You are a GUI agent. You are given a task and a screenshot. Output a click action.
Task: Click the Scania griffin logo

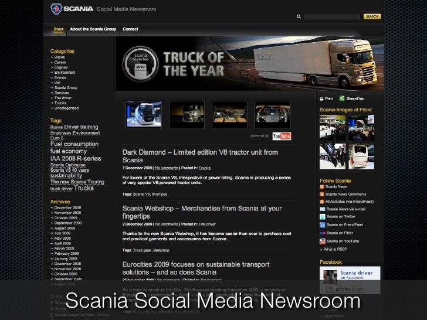tap(56, 9)
